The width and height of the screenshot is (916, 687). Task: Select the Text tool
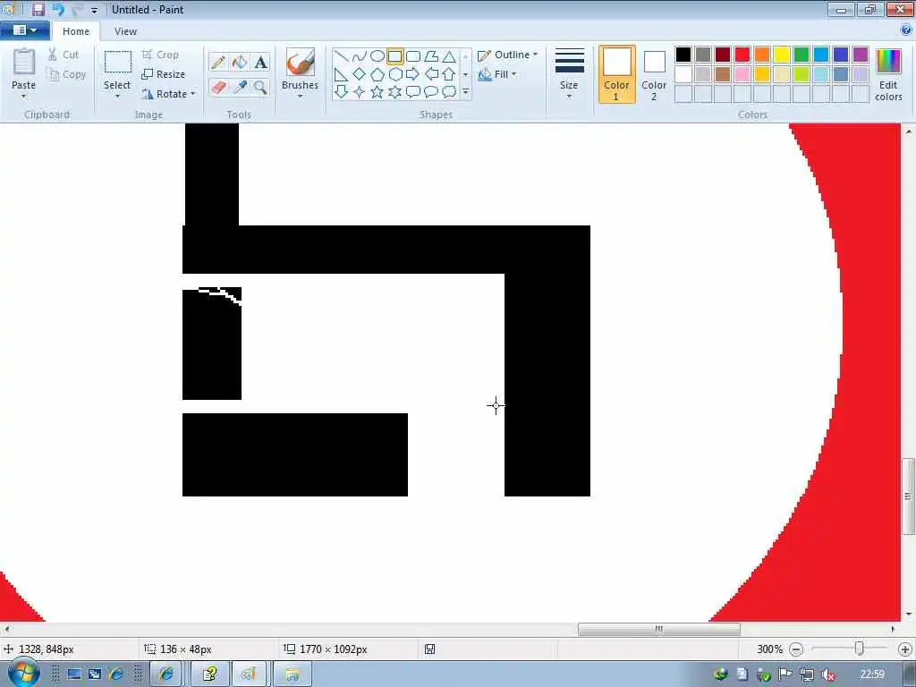(x=260, y=62)
